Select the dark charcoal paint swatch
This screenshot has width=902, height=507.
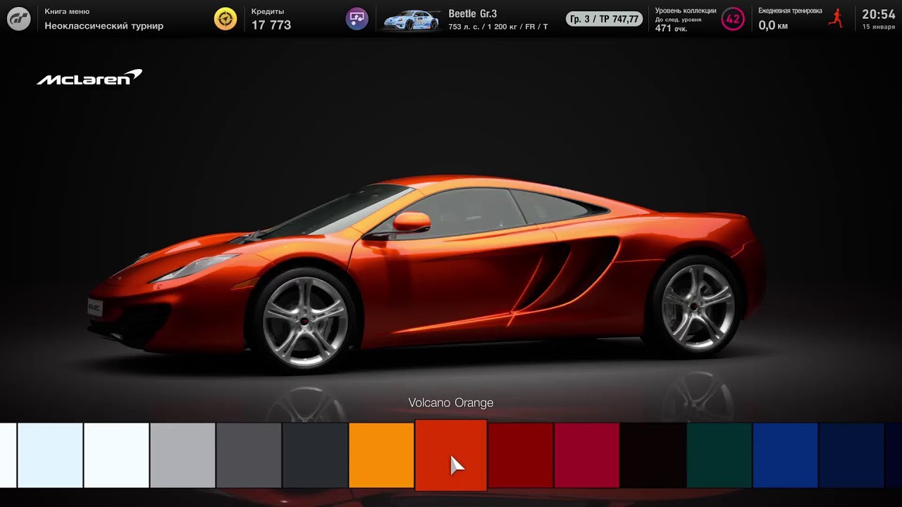coord(315,455)
